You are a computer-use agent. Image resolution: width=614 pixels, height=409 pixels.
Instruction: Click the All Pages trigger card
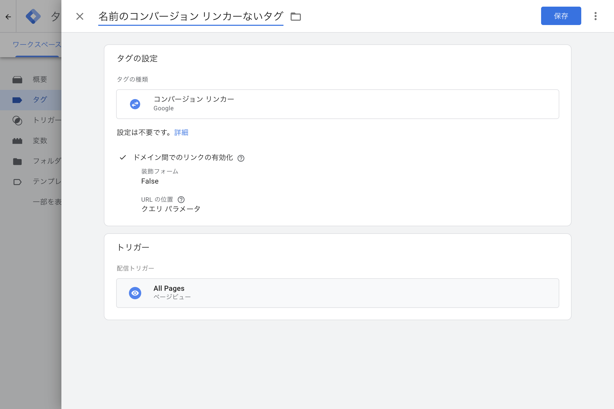pyautogui.click(x=337, y=293)
